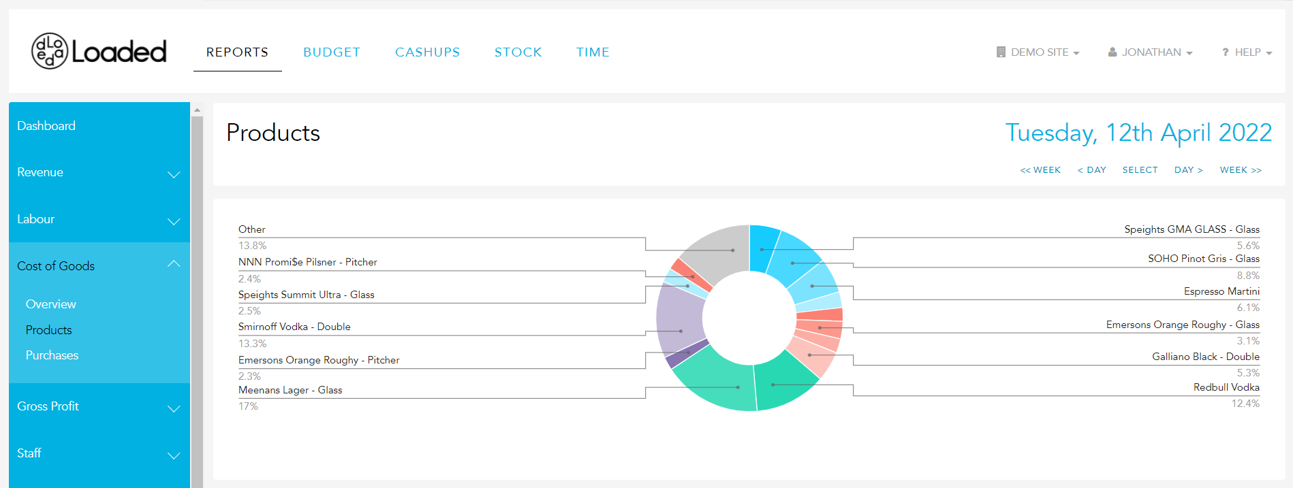Click the pink Galliano Black donut segment
Viewport: 1293px width, 488px height.
(x=811, y=355)
